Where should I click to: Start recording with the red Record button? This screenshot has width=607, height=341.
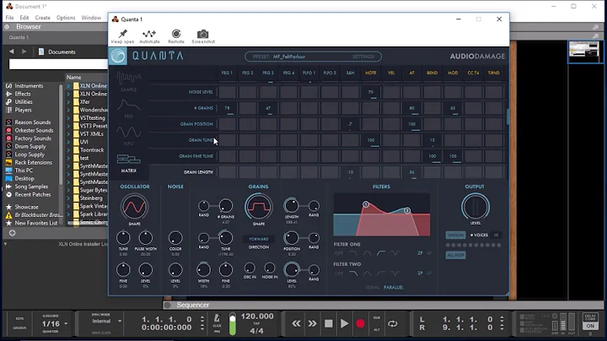(361, 323)
